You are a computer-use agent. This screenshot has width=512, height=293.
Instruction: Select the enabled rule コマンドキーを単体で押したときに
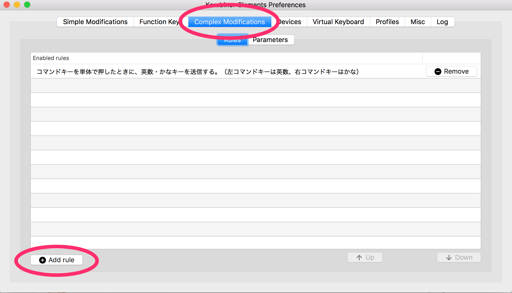pyautogui.click(x=256, y=71)
